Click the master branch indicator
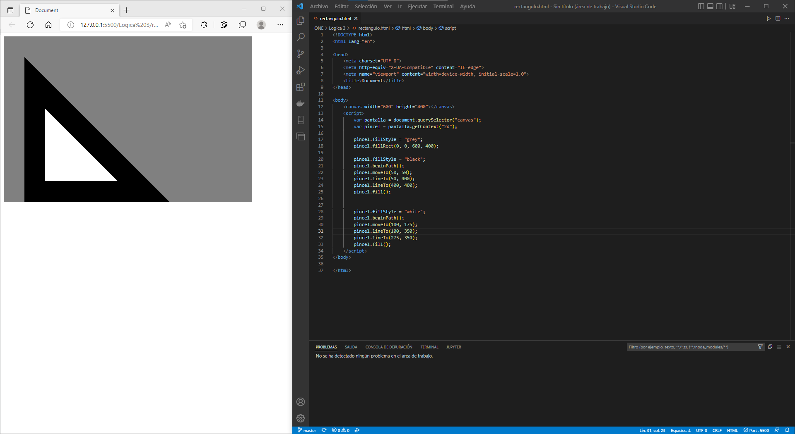795x434 pixels. pyautogui.click(x=307, y=430)
